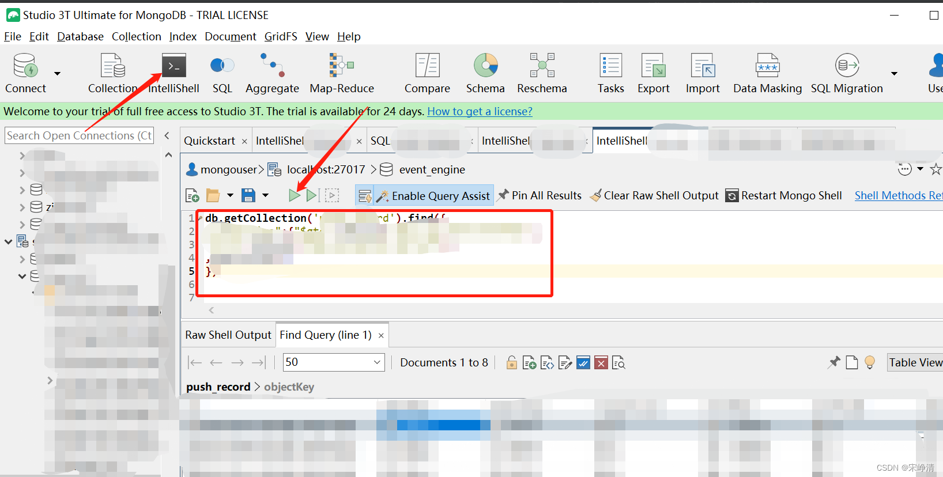Click the light bulb hint icon
This screenshot has width=943, height=477.
click(x=870, y=362)
